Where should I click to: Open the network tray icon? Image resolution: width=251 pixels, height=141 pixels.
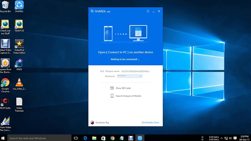coord(226,138)
